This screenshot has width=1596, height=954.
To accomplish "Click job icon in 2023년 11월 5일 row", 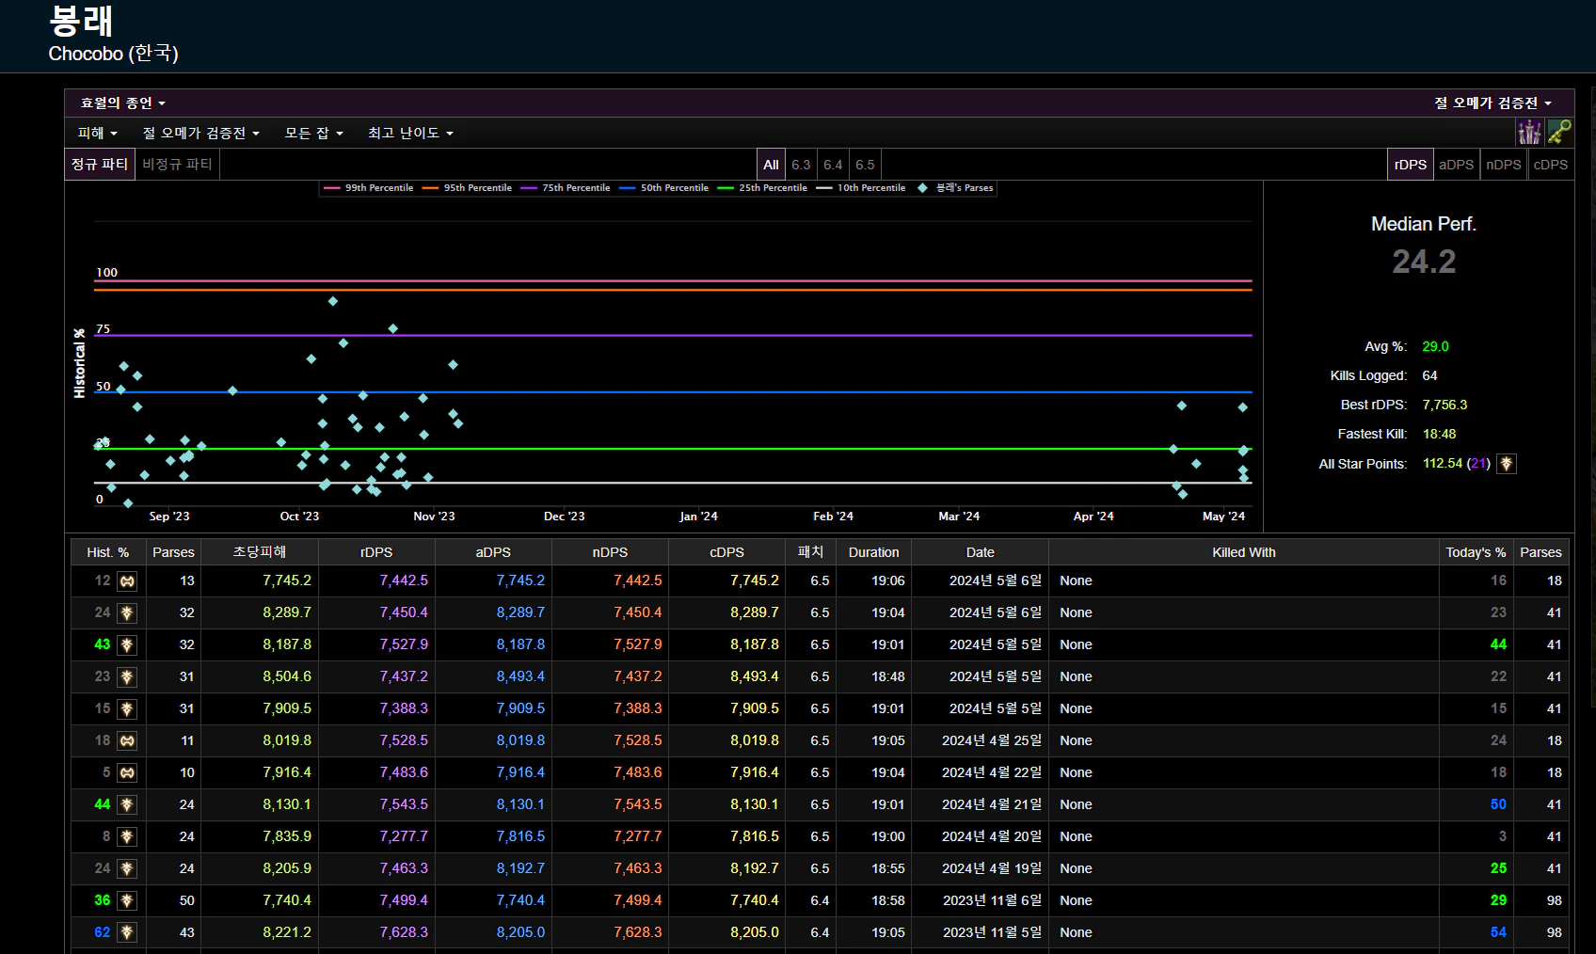I will click(127, 933).
